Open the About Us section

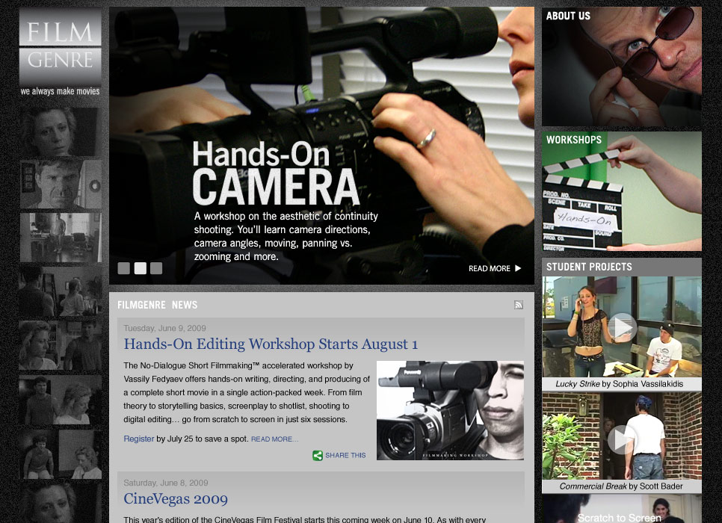(x=621, y=67)
